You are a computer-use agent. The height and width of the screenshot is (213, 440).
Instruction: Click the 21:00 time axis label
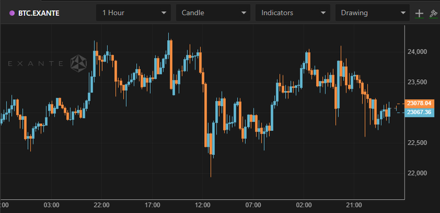[x=354, y=205]
